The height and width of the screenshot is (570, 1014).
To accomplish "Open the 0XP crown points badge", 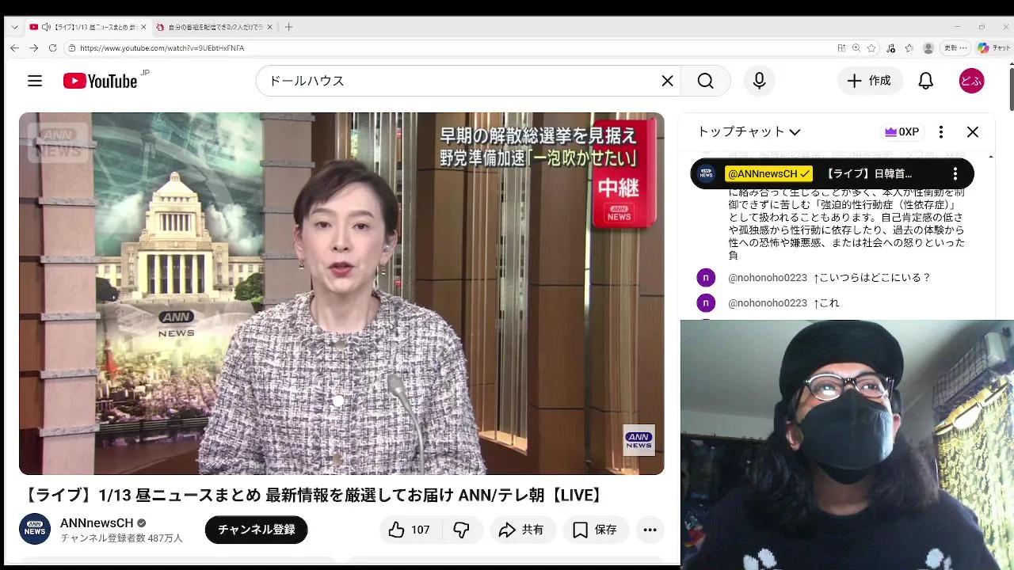I will (902, 132).
